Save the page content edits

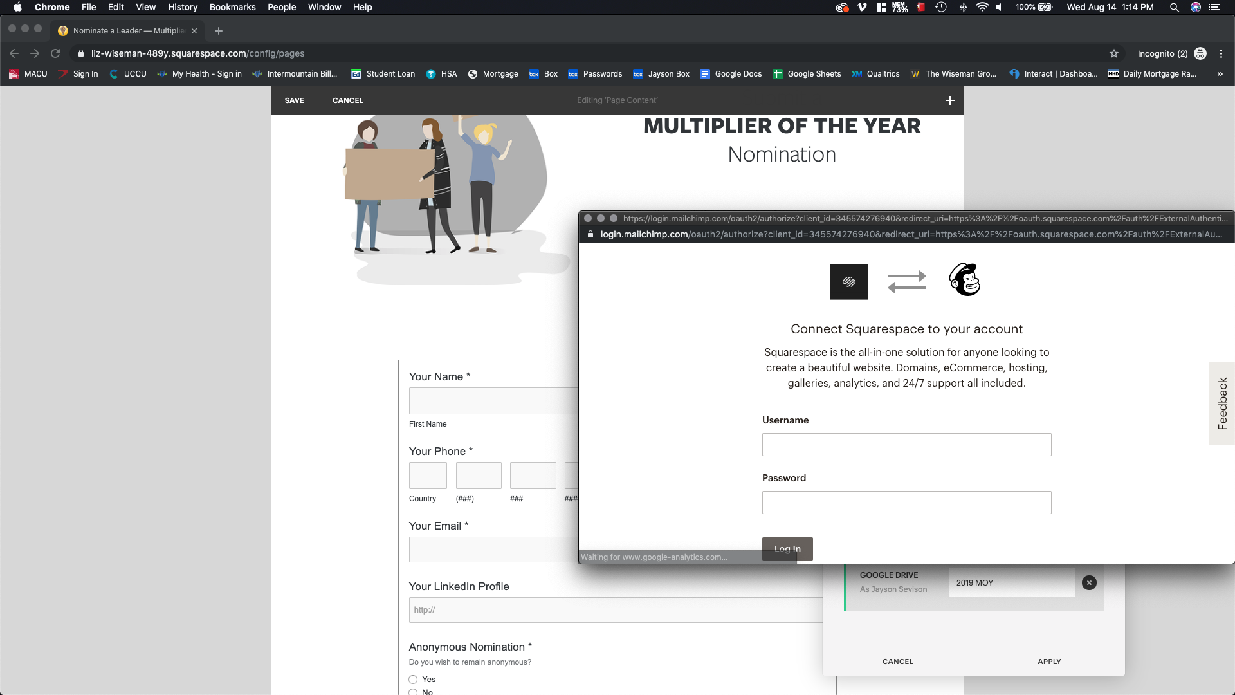pos(295,100)
